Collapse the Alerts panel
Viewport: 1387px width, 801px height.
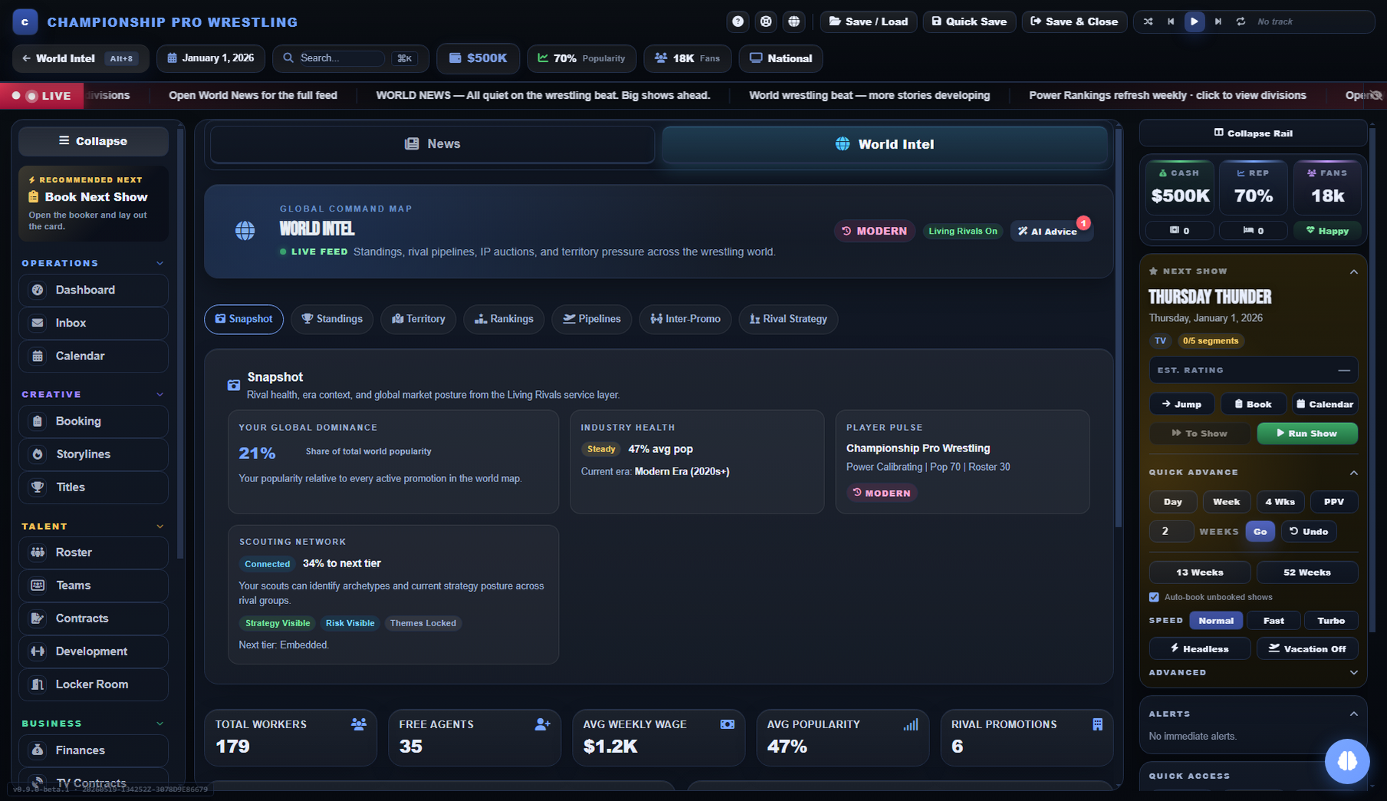click(1354, 714)
